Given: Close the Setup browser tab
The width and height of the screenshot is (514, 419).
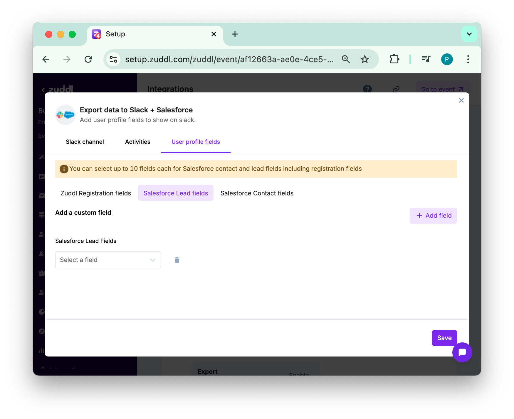Looking at the screenshot, I should (x=214, y=34).
